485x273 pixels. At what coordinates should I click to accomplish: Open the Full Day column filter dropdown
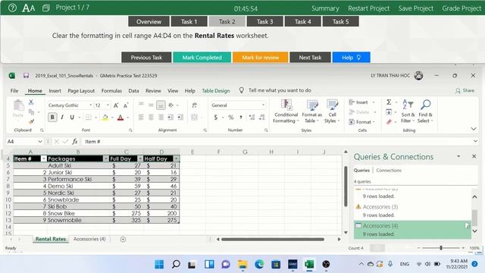tap(140, 158)
